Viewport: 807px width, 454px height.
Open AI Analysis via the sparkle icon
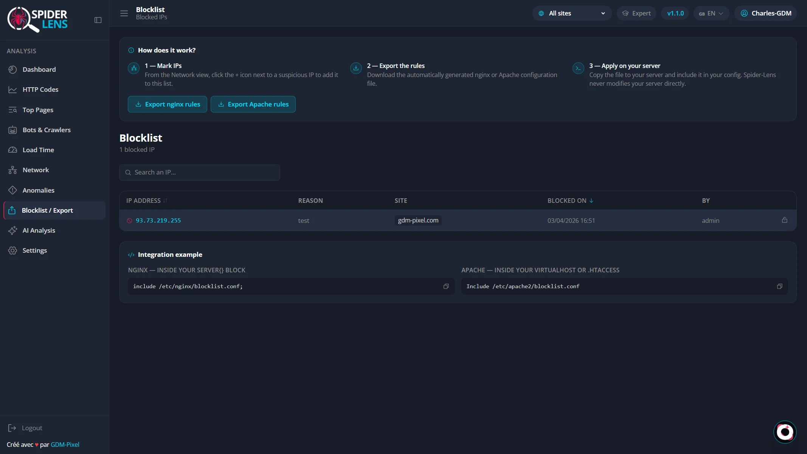point(12,230)
